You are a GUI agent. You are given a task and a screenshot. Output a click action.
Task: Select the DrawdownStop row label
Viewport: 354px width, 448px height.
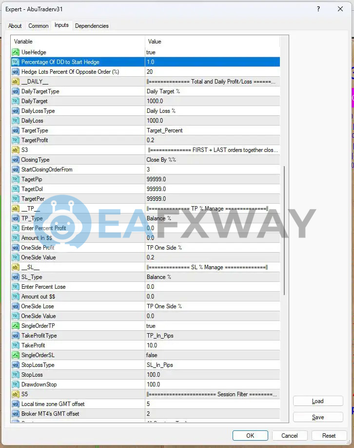39,384
